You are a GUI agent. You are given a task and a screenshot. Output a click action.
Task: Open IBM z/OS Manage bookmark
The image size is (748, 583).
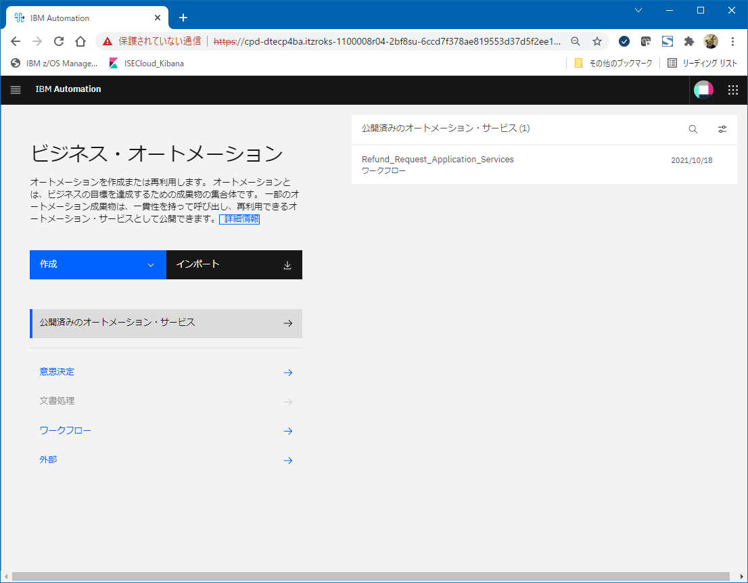pyautogui.click(x=54, y=64)
